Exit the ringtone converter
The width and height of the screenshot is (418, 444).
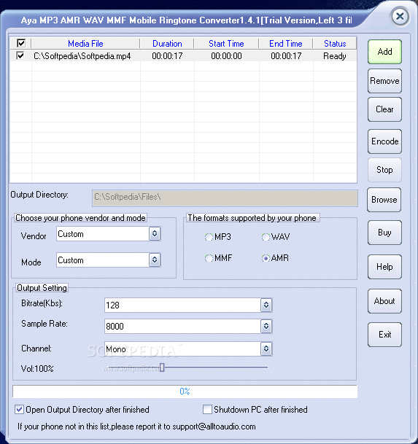[384, 335]
